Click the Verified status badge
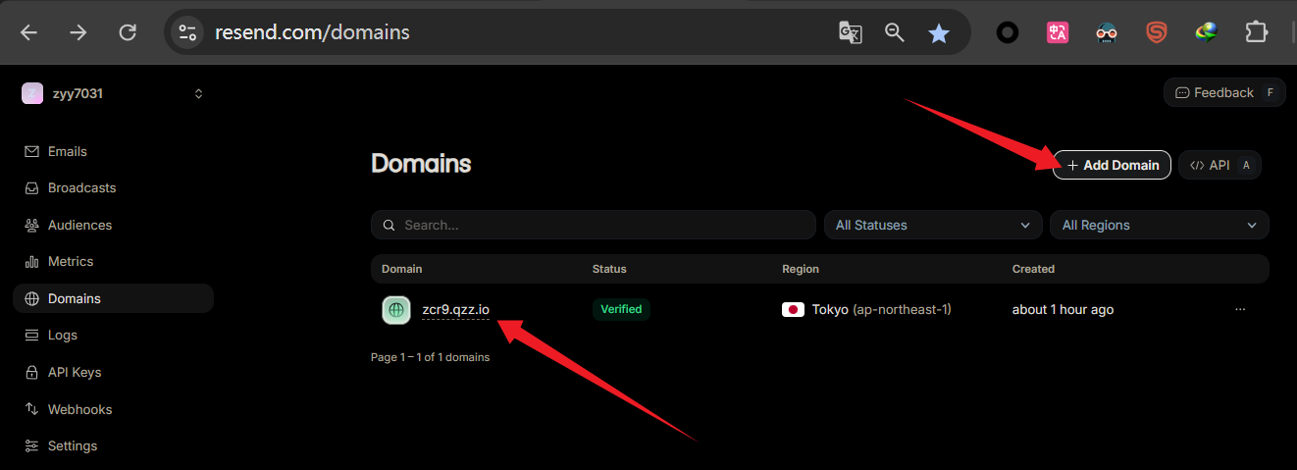The image size is (1297, 470). pos(621,309)
